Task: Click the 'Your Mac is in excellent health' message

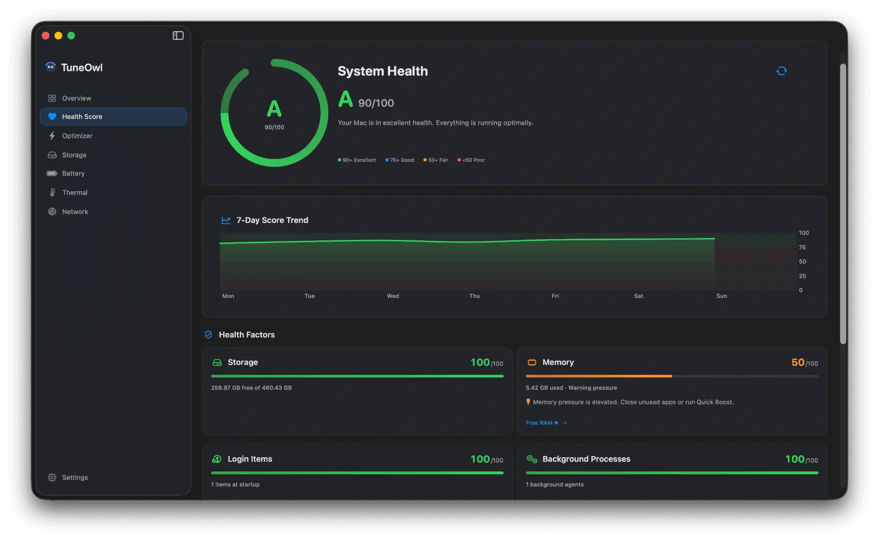Action: (x=435, y=123)
